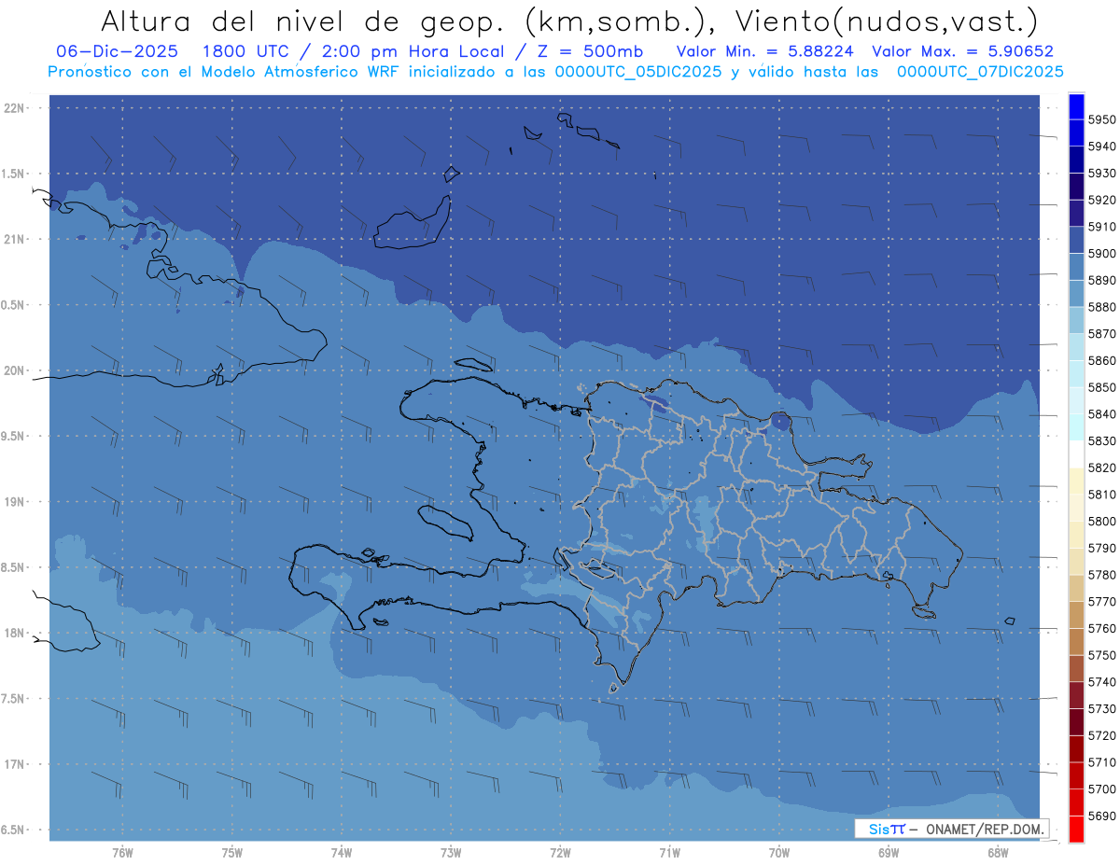Click the '5790' color scale label
Screen dimensions: 1120x865
coord(1101,548)
